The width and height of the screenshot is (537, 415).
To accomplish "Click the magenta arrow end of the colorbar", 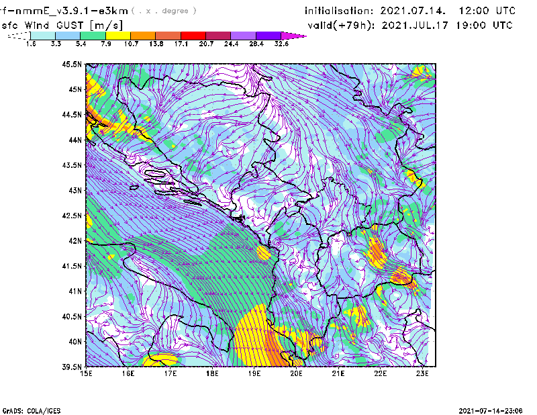I will [293, 36].
